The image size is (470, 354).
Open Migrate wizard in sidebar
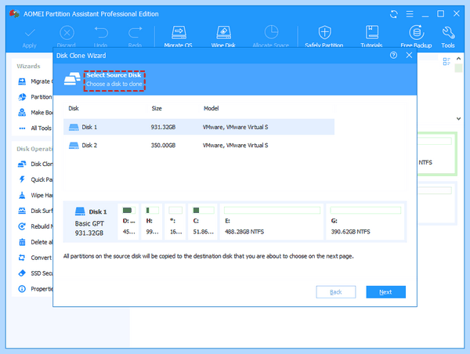pos(35,81)
